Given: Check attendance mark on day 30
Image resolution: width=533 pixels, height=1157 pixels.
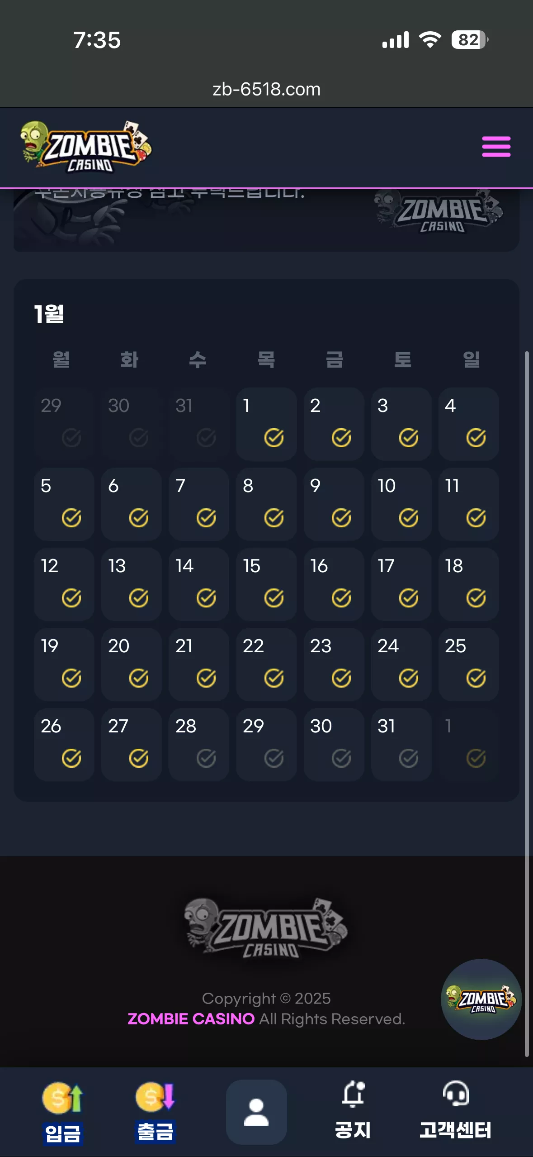Looking at the screenshot, I should (341, 758).
